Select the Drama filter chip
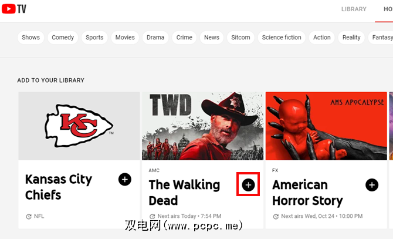The image size is (393, 239). click(155, 38)
